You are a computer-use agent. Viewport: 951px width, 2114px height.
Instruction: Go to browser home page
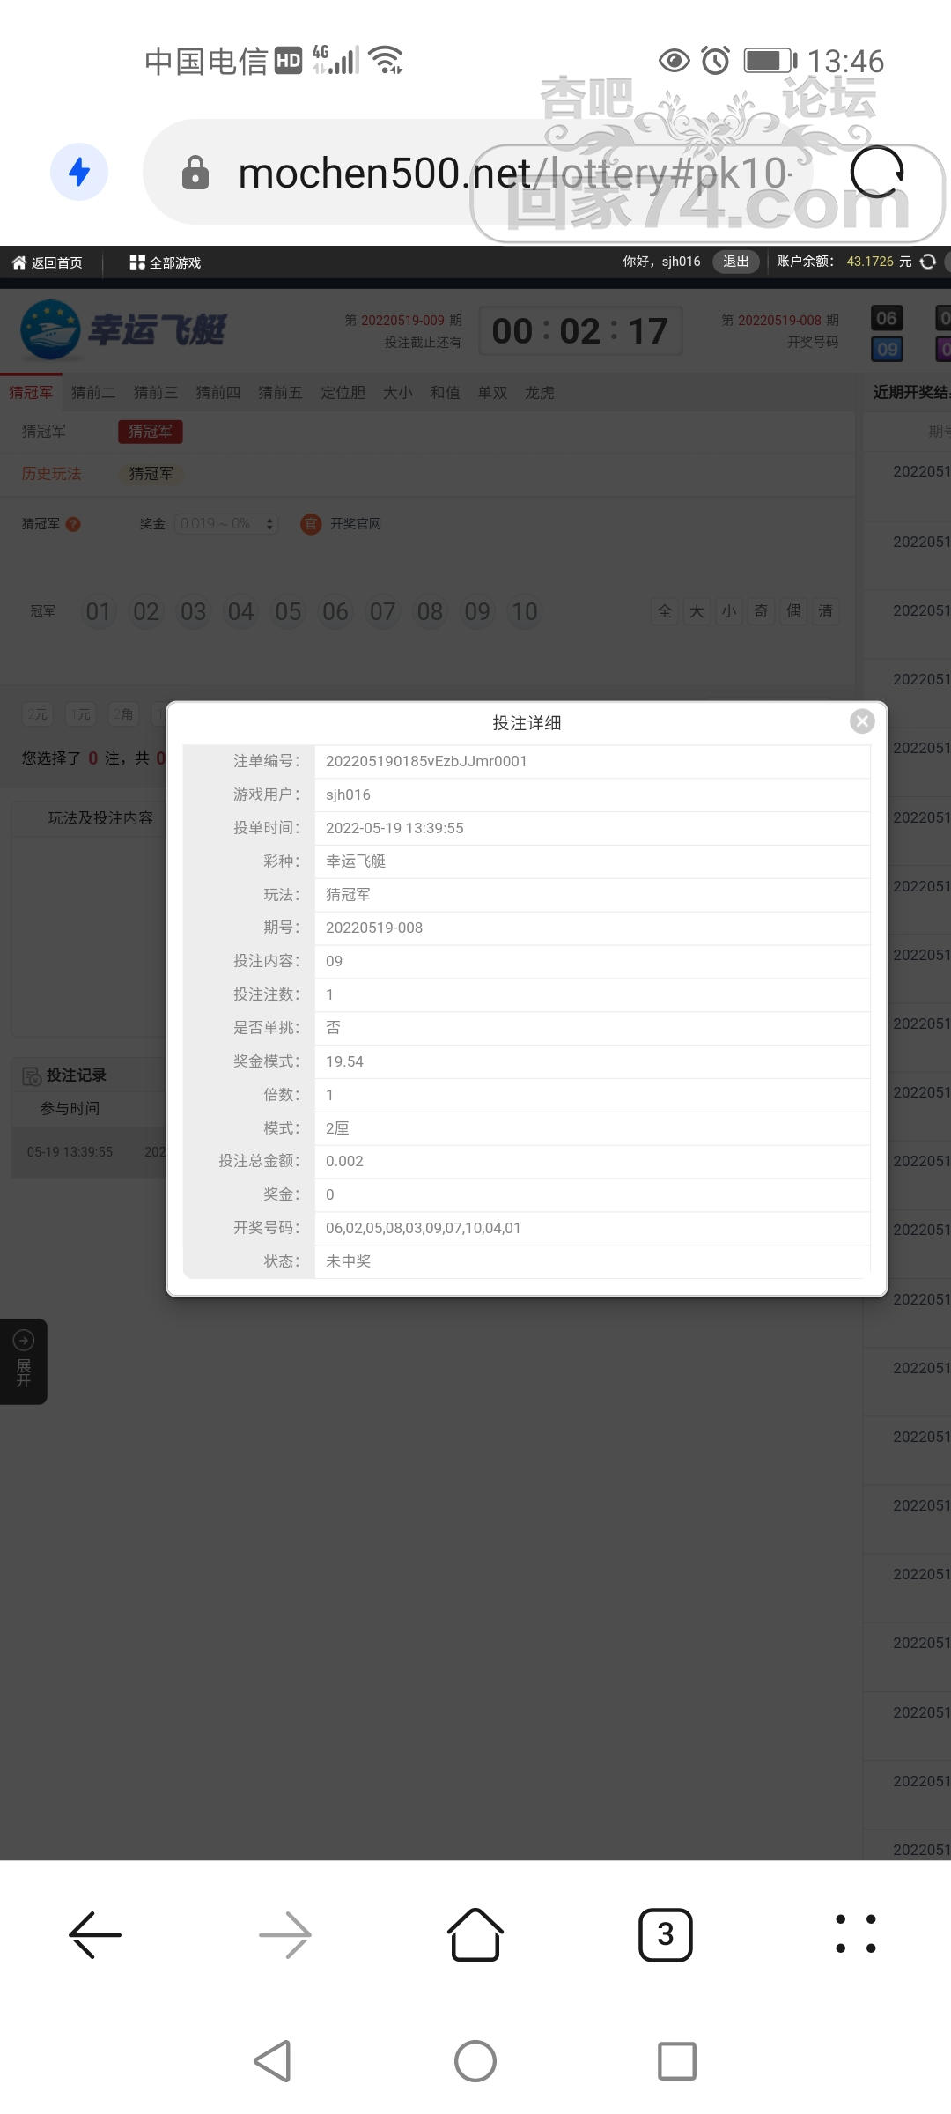pyautogui.click(x=475, y=1934)
